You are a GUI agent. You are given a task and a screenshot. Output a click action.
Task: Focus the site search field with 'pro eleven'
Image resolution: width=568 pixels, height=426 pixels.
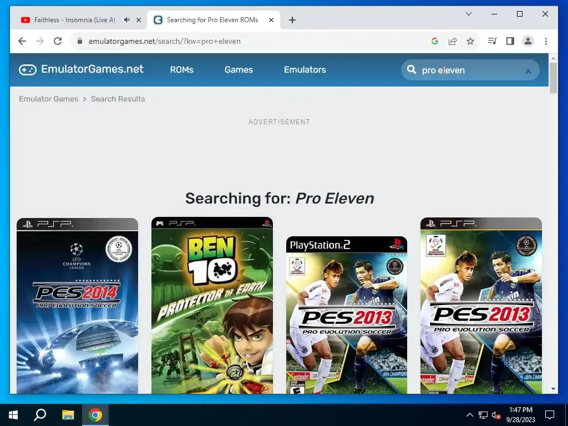click(470, 70)
